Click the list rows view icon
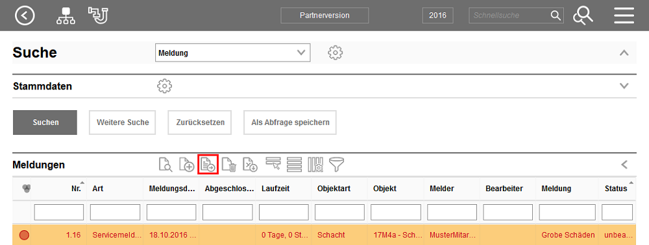This screenshot has height=245, width=649. point(294,165)
